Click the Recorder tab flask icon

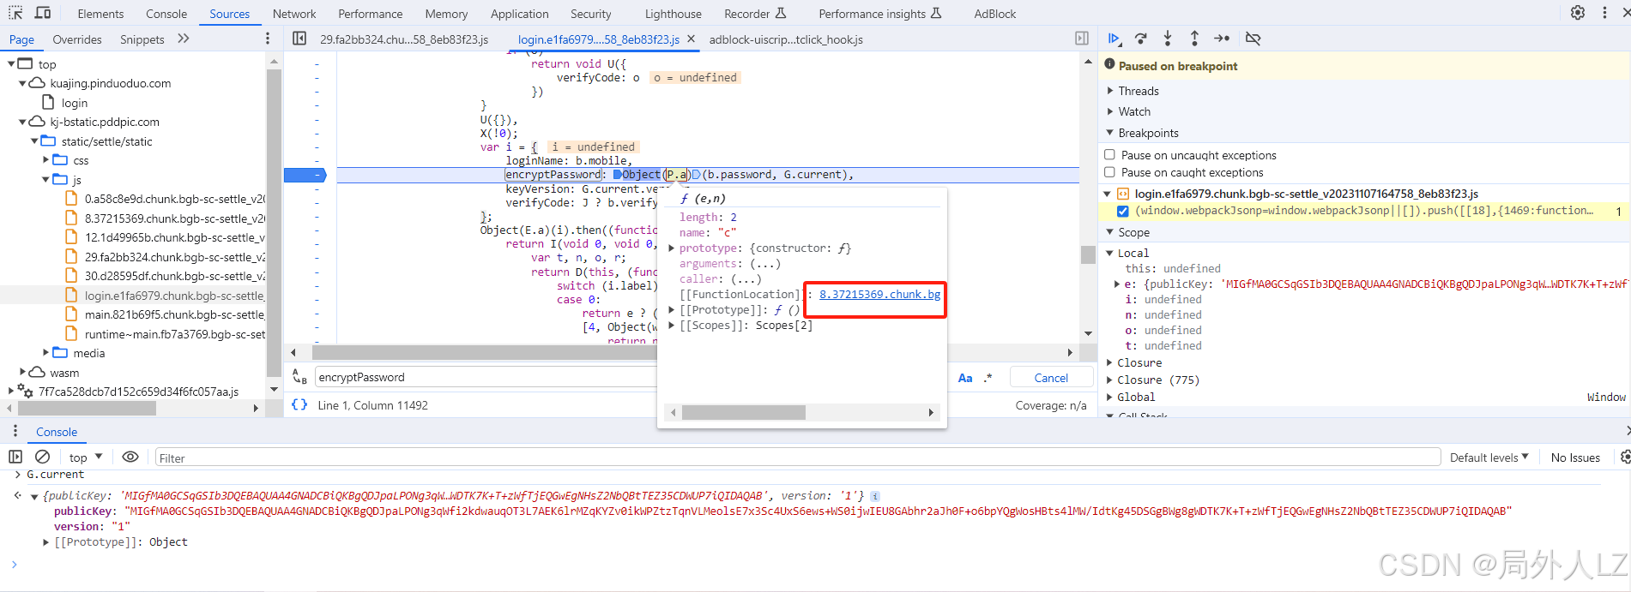coord(780,13)
